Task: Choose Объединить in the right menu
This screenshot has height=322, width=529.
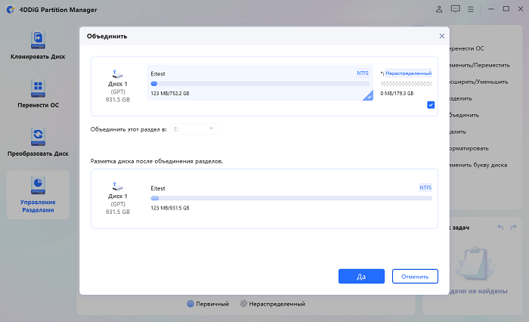Action: tap(464, 115)
